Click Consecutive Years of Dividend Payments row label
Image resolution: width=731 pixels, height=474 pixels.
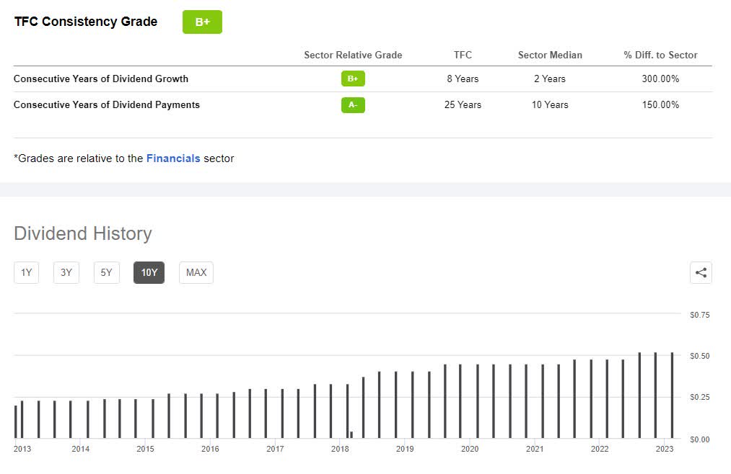click(107, 104)
